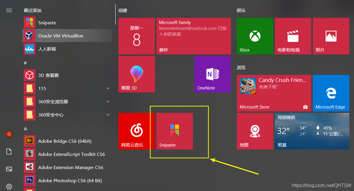Click the user account avatar in the sidebar
The height and width of the screenshot is (191, 354).
[9, 134]
